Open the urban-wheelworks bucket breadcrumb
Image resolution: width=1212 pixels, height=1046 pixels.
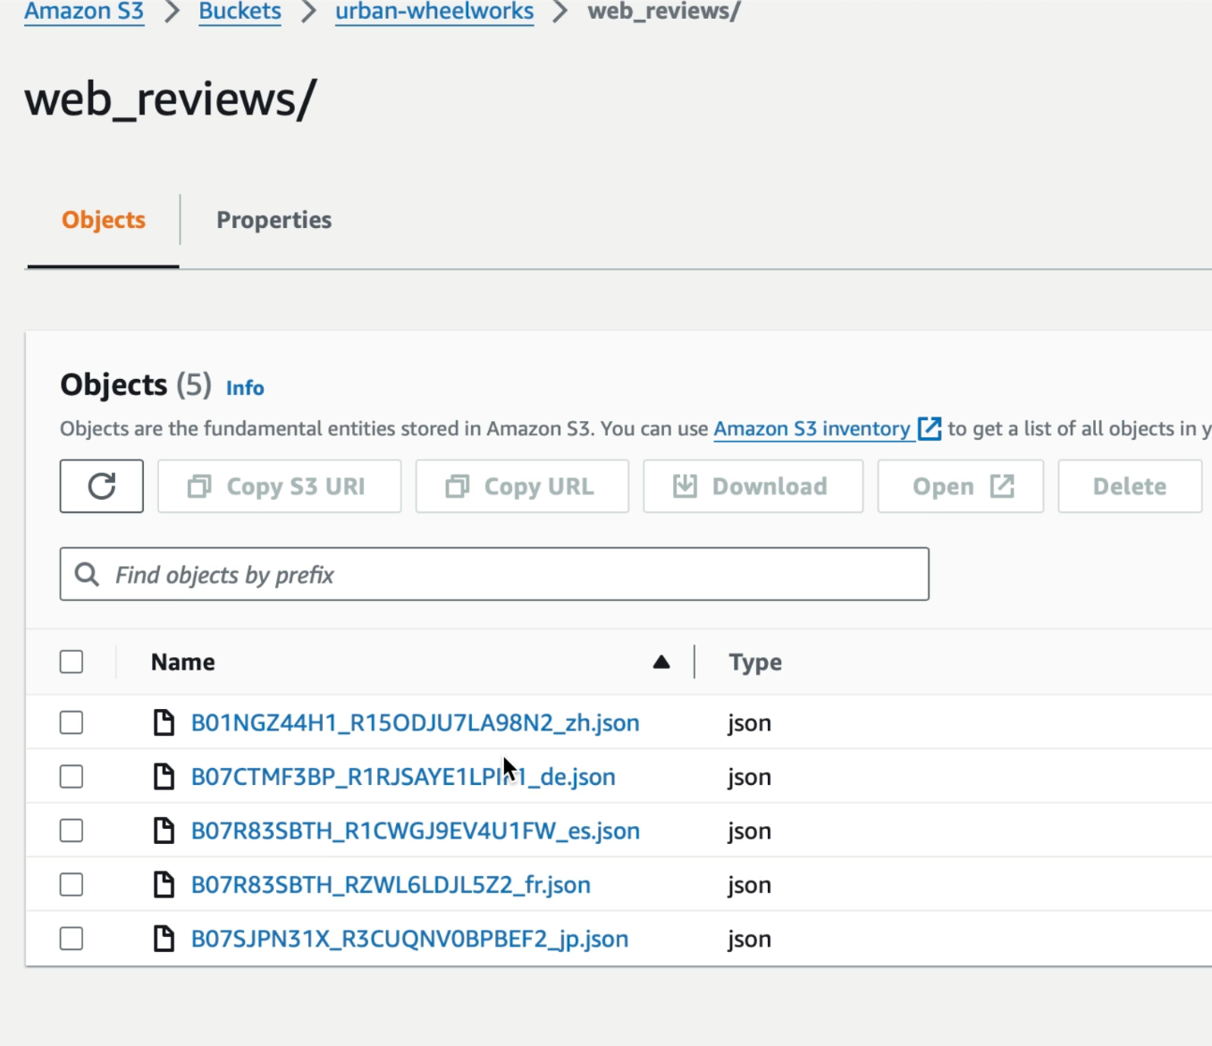pos(434,12)
